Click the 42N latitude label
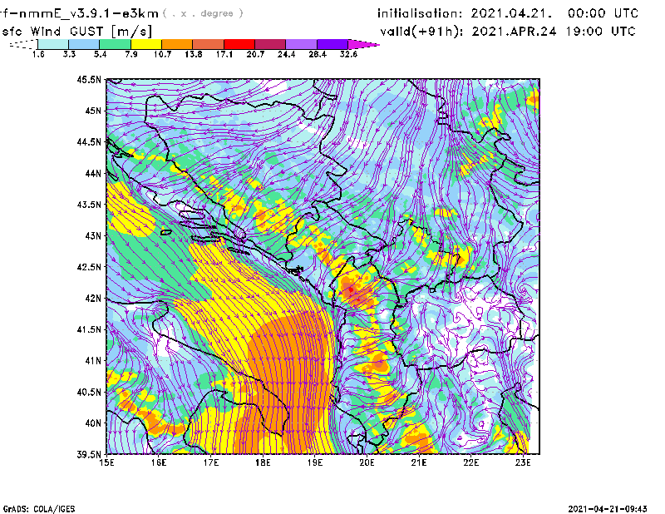The image size is (665, 514). point(93,299)
